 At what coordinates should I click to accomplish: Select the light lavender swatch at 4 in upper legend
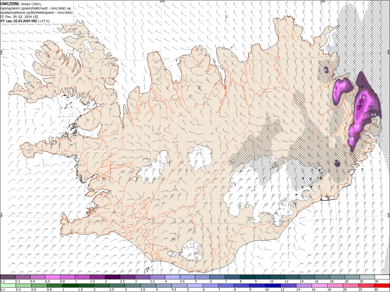[172, 277]
